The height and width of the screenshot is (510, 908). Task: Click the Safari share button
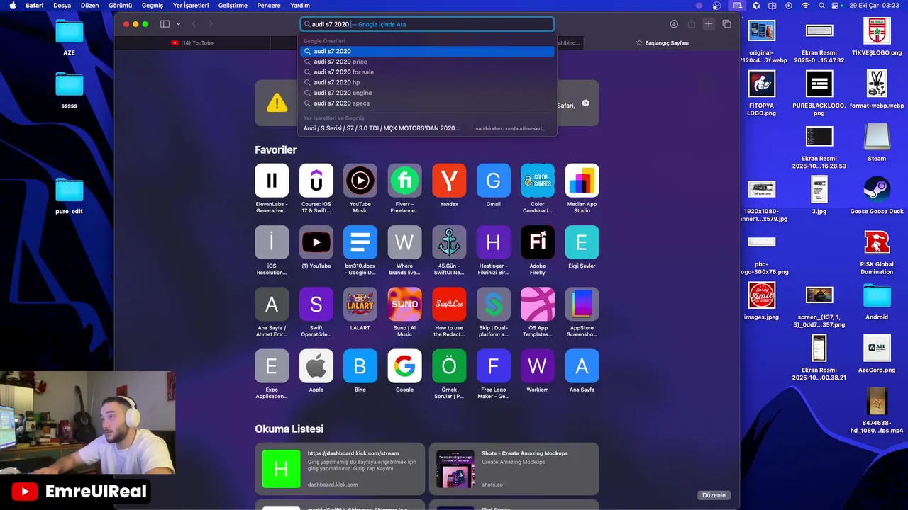pos(691,24)
